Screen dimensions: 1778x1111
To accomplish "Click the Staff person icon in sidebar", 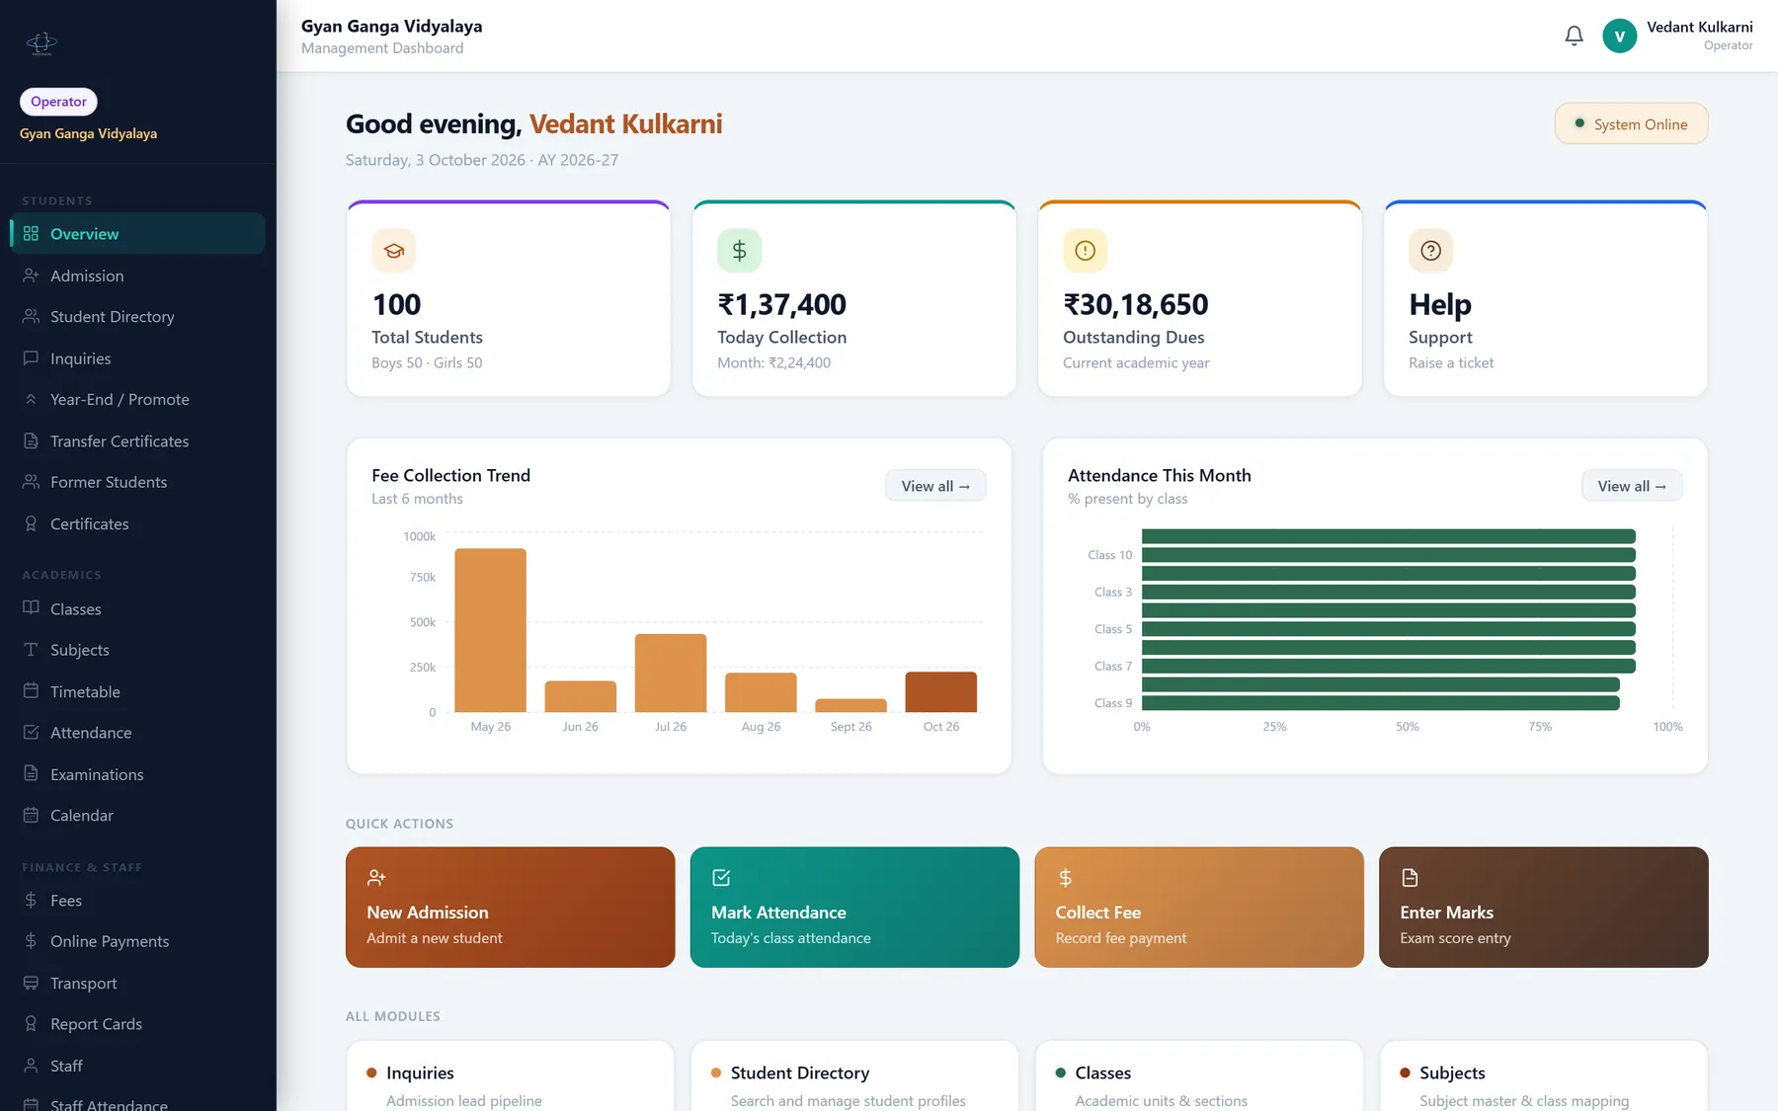I will point(31,1065).
